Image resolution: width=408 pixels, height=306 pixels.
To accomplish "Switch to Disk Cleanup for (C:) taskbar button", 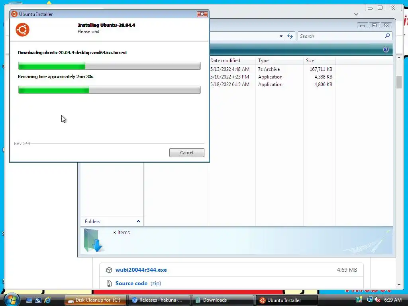I will click(x=96, y=300).
